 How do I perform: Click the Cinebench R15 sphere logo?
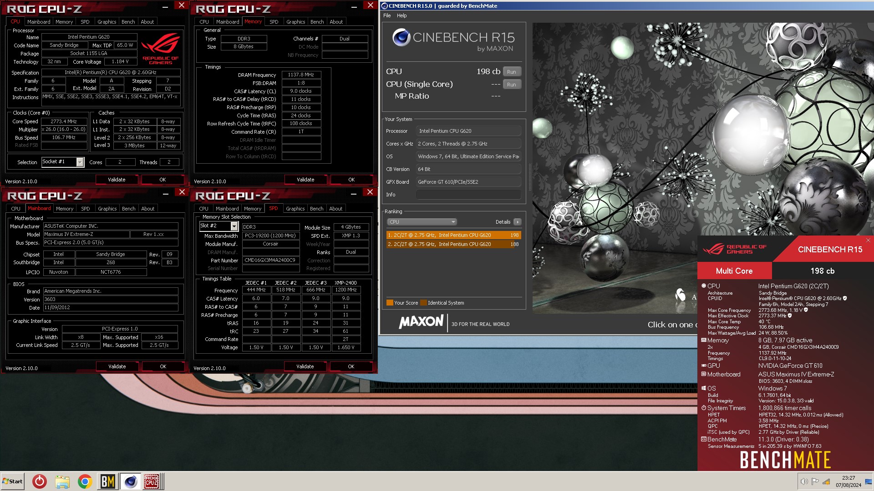401,37
